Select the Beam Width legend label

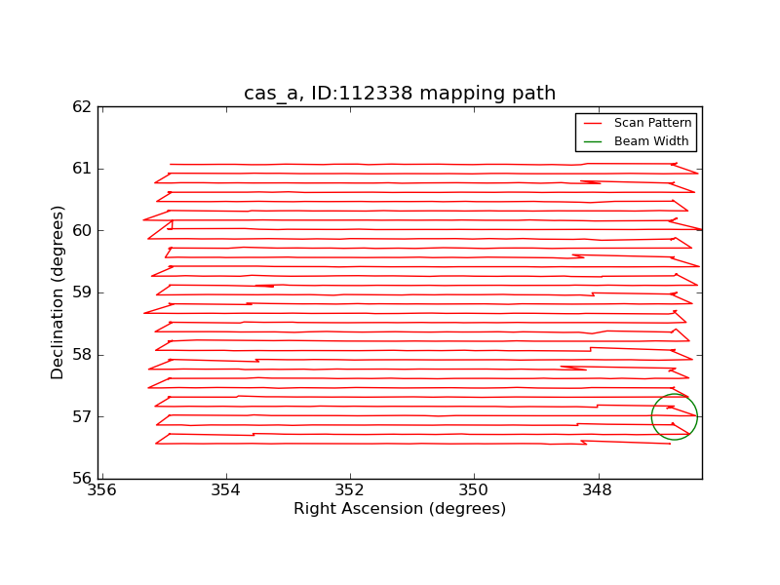pos(651,141)
